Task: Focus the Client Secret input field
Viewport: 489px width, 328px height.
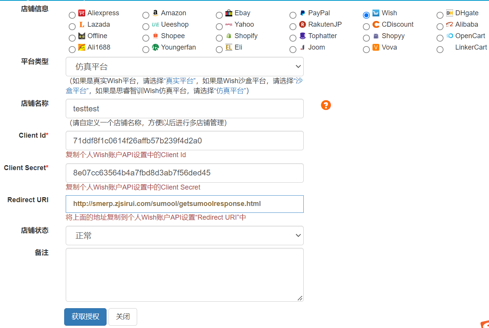Action: point(185,173)
